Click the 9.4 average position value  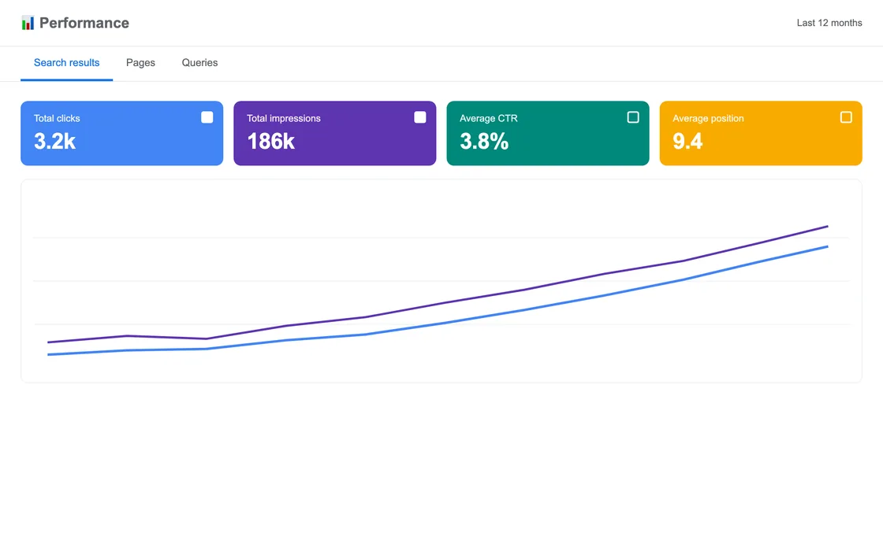pyautogui.click(x=687, y=141)
